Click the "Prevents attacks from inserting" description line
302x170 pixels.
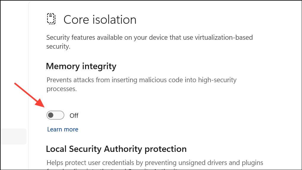pos(141,80)
